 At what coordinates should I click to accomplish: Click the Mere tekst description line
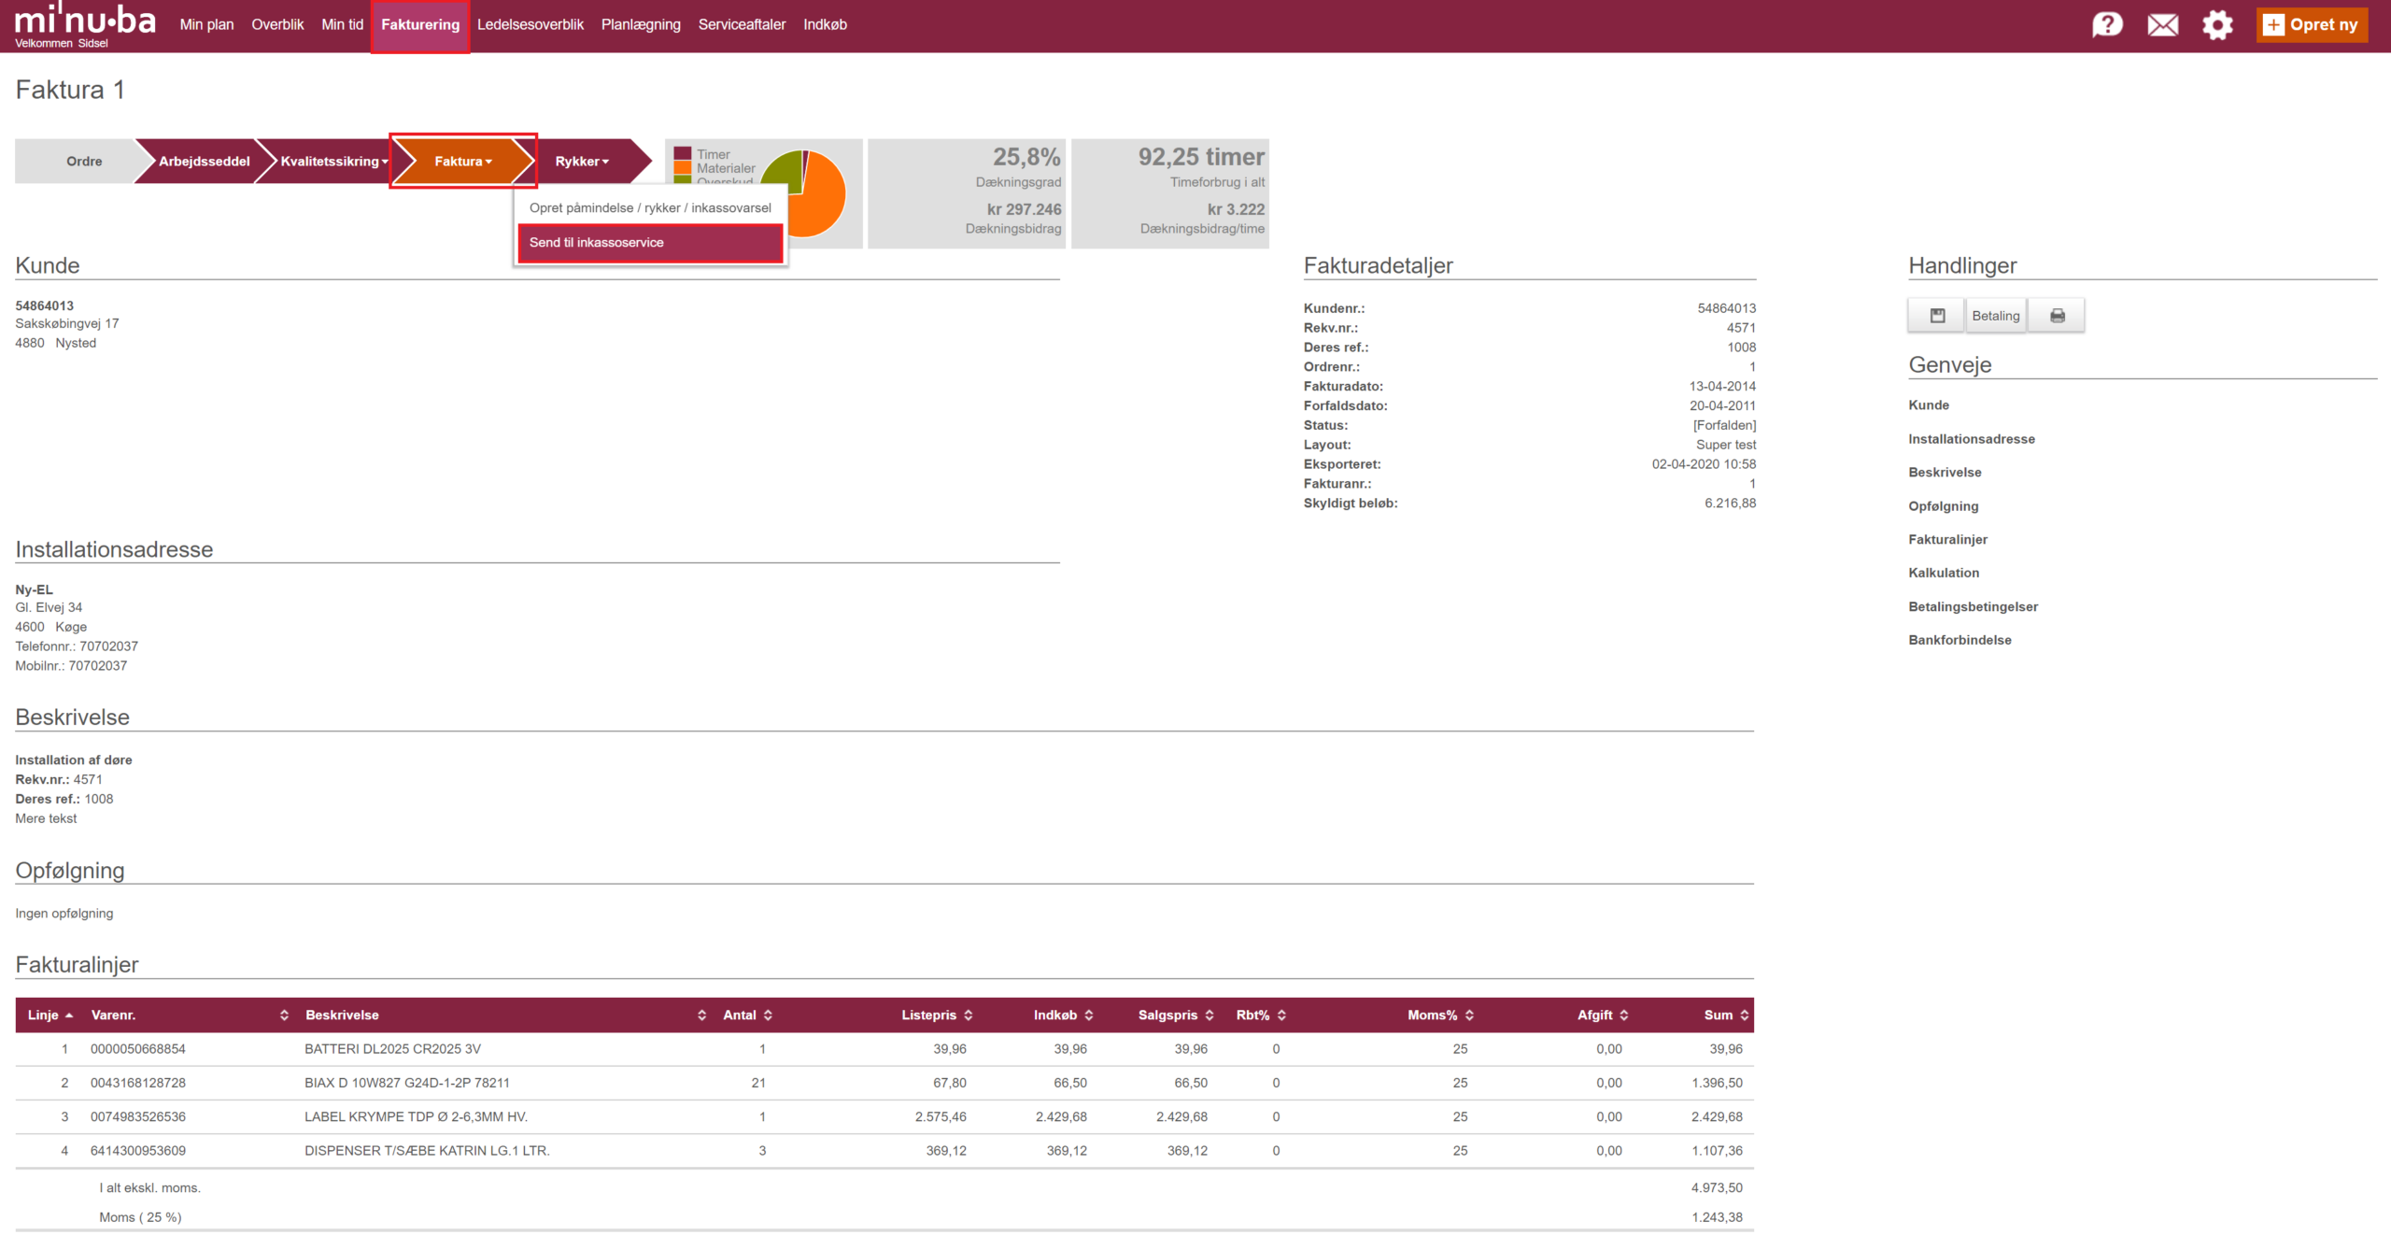coord(46,818)
